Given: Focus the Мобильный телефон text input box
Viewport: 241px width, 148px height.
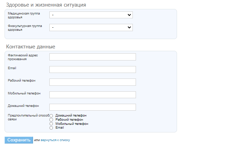Looking at the screenshot, I should coord(93,95).
